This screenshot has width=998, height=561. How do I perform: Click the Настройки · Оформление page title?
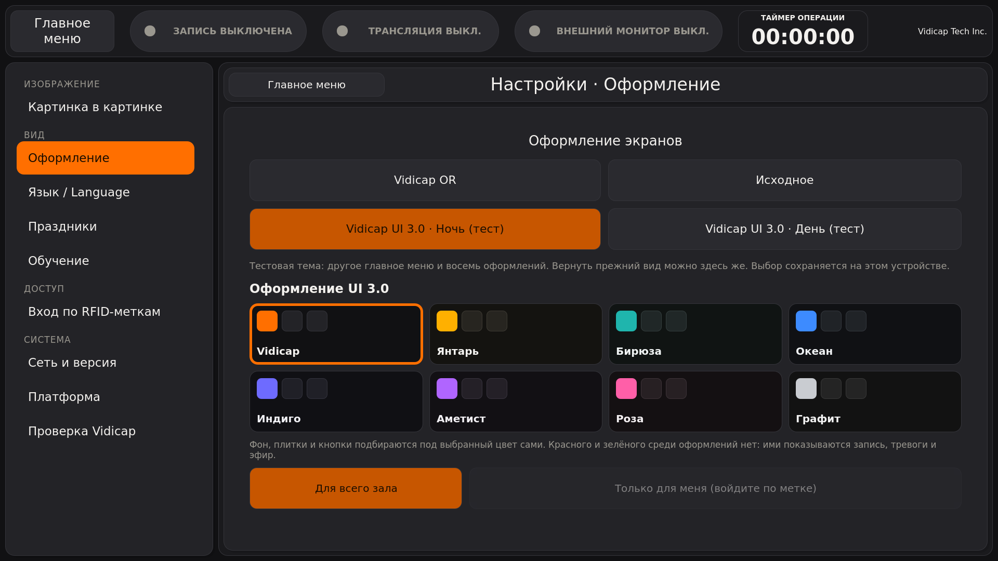606,85
